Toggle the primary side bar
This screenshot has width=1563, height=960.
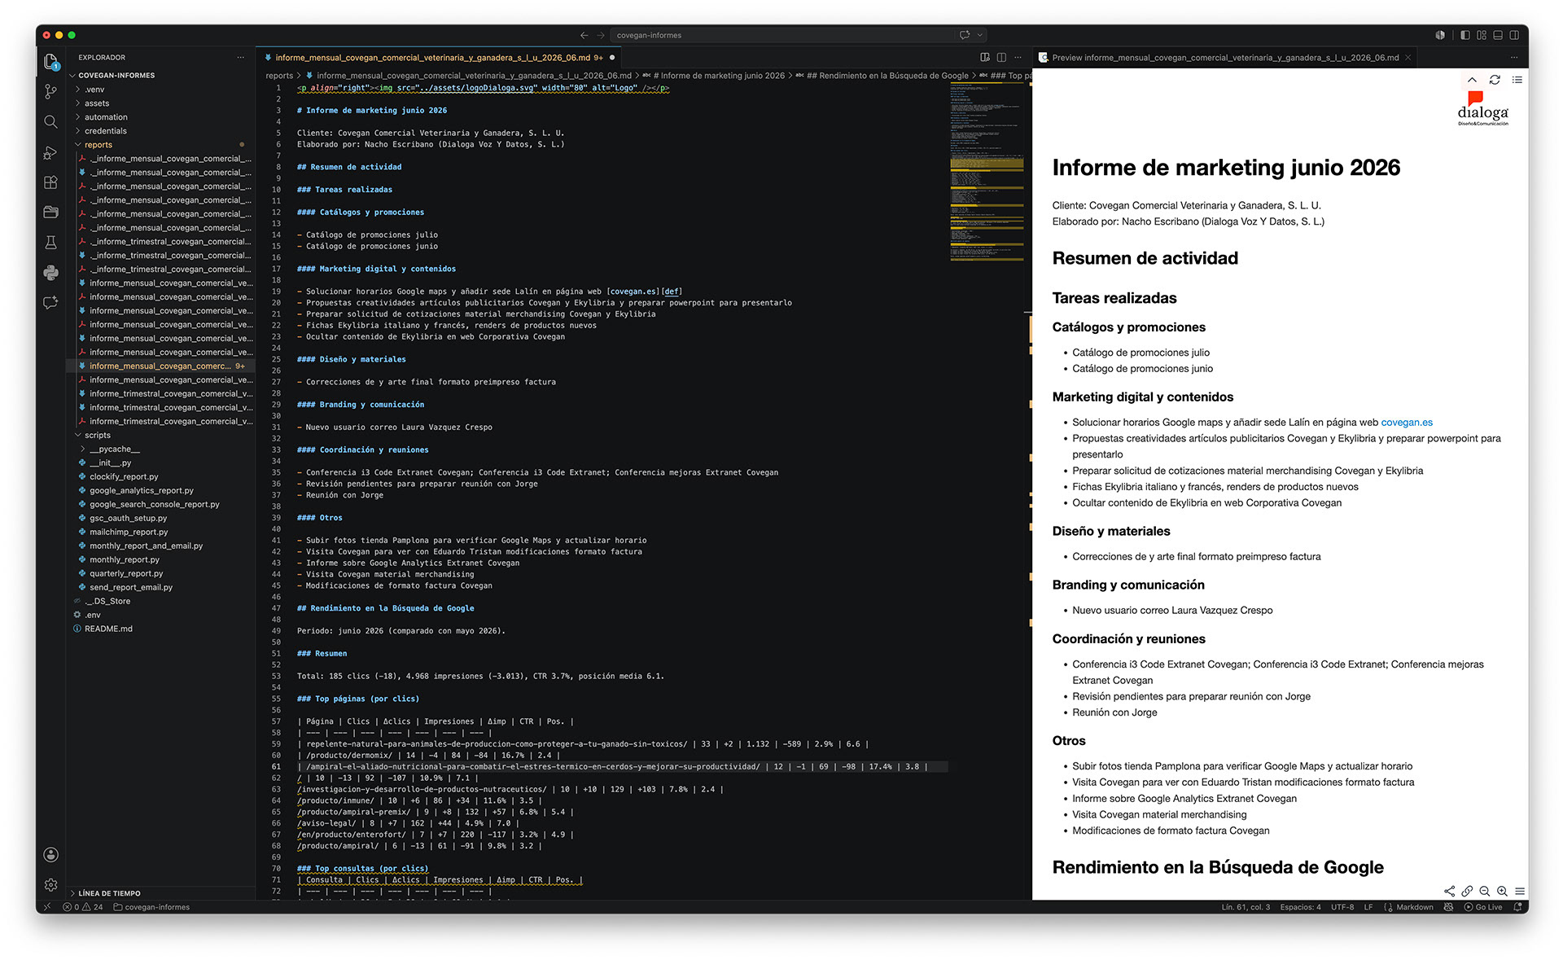(1465, 35)
